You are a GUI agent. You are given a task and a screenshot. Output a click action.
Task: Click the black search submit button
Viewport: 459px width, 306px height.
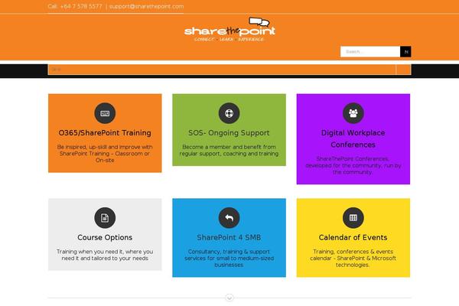click(x=405, y=51)
